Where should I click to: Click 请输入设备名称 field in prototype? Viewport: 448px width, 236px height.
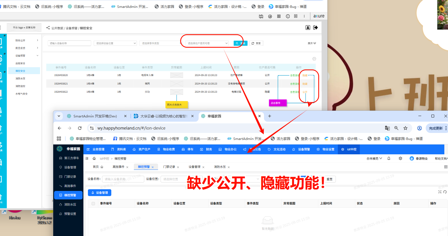coord(69,43)
